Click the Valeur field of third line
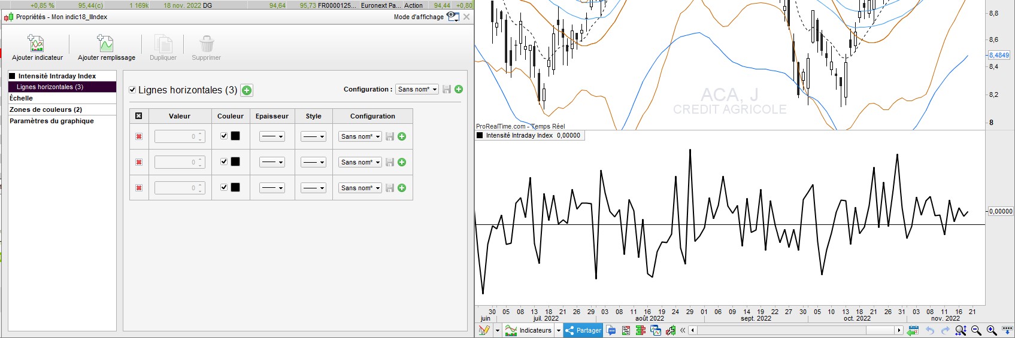The image size is (1015, 338). [180, 188]
